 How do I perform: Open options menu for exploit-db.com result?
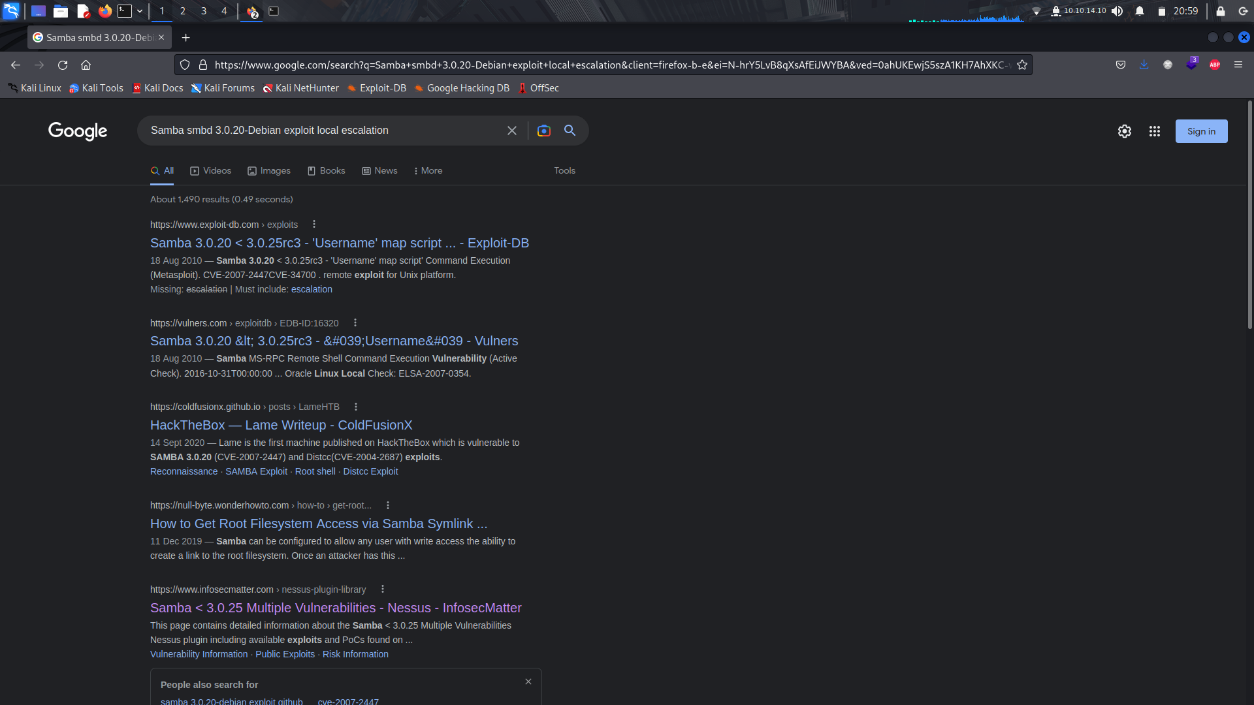[x=314, y=224]
